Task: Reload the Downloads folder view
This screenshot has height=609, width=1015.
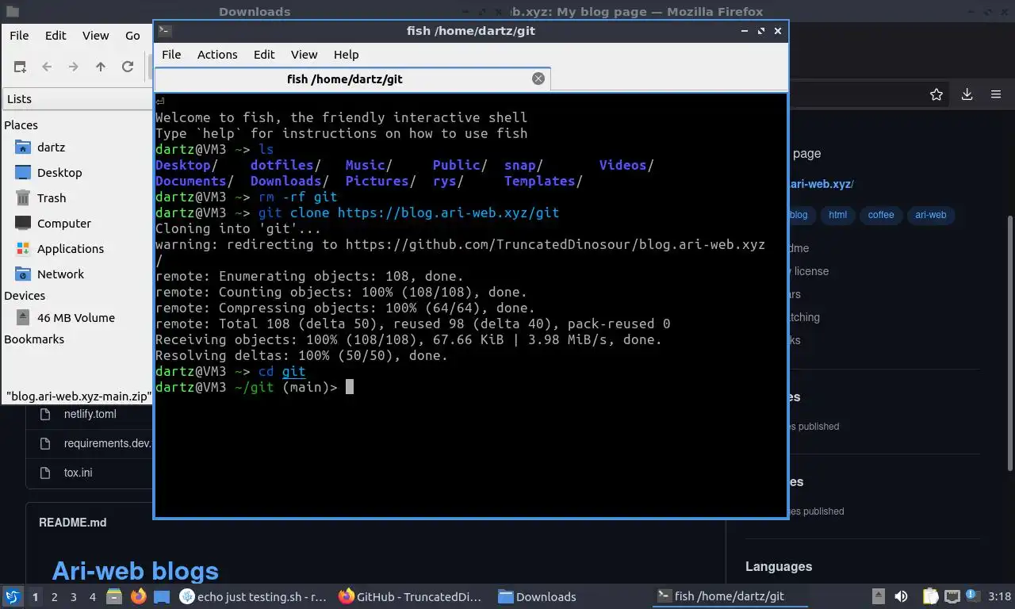Action: [x=128, y=67]
